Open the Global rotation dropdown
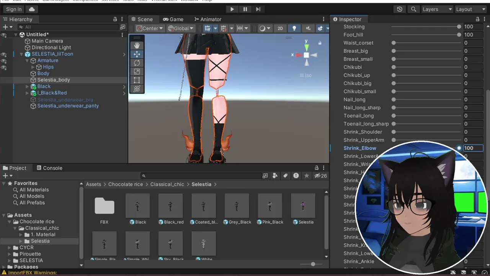 tap(181, 28)
